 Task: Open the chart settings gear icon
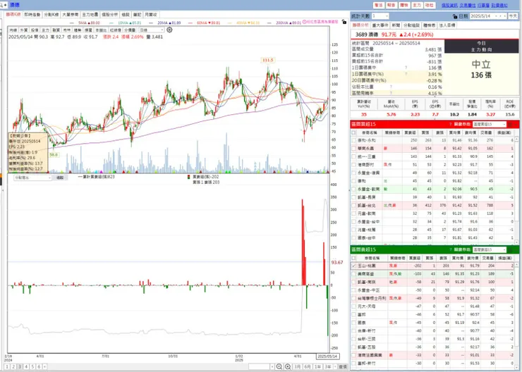point(169,30)
